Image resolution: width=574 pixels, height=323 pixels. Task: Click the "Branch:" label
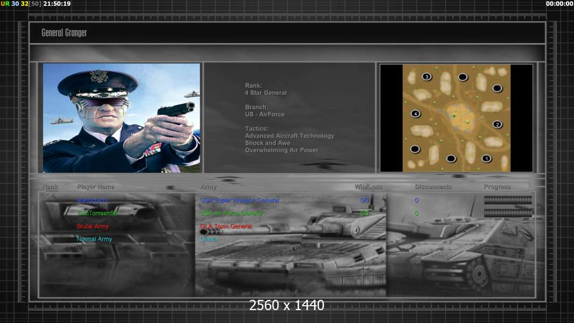[257, 107]
